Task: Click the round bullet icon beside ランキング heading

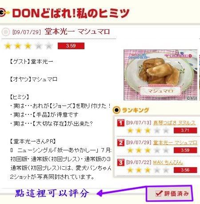Action: click(116, 110)
